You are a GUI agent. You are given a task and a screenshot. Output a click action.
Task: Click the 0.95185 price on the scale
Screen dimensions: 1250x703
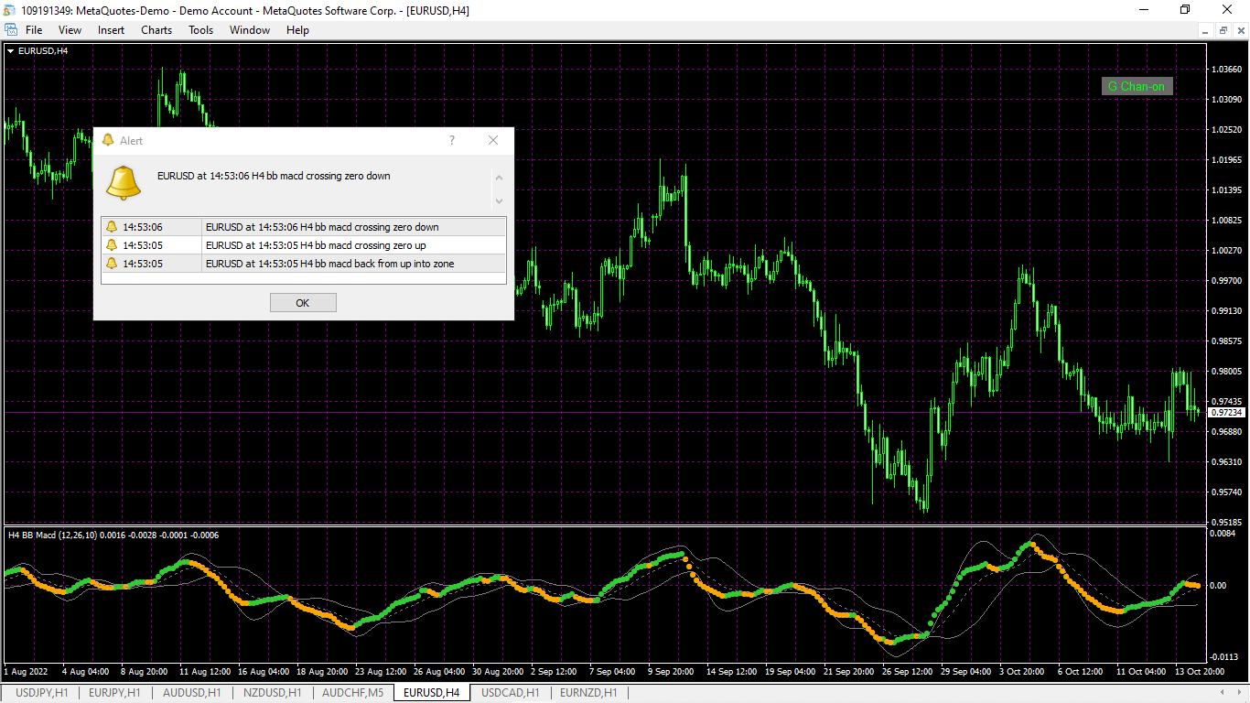click(x=1226, y=523)
